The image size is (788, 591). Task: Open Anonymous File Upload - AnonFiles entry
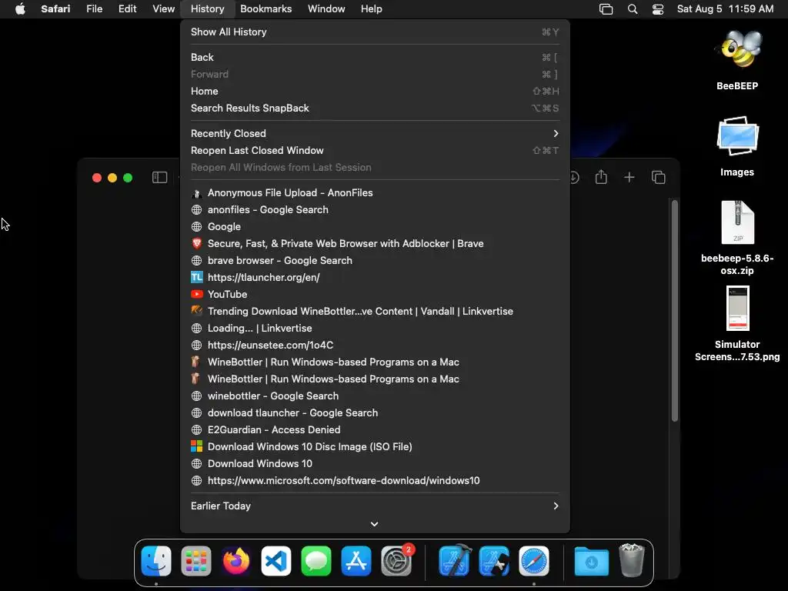click(x=375, y=193)
